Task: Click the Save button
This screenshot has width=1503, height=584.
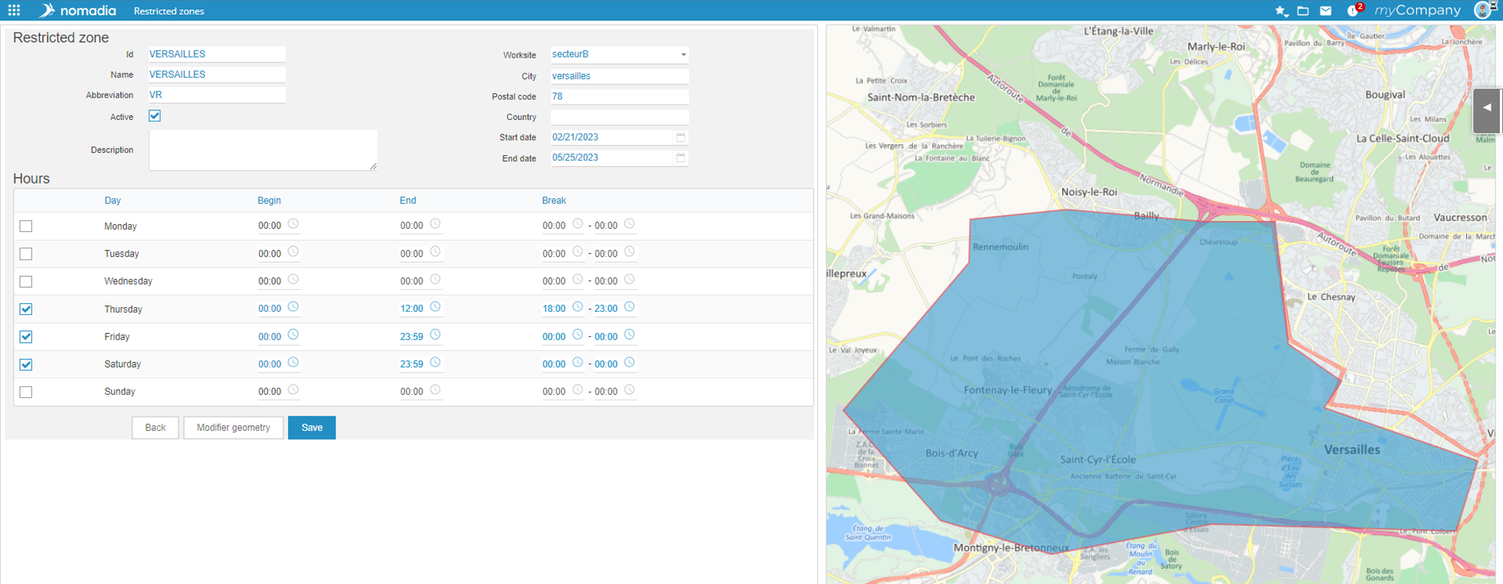Action: point(312,427)
